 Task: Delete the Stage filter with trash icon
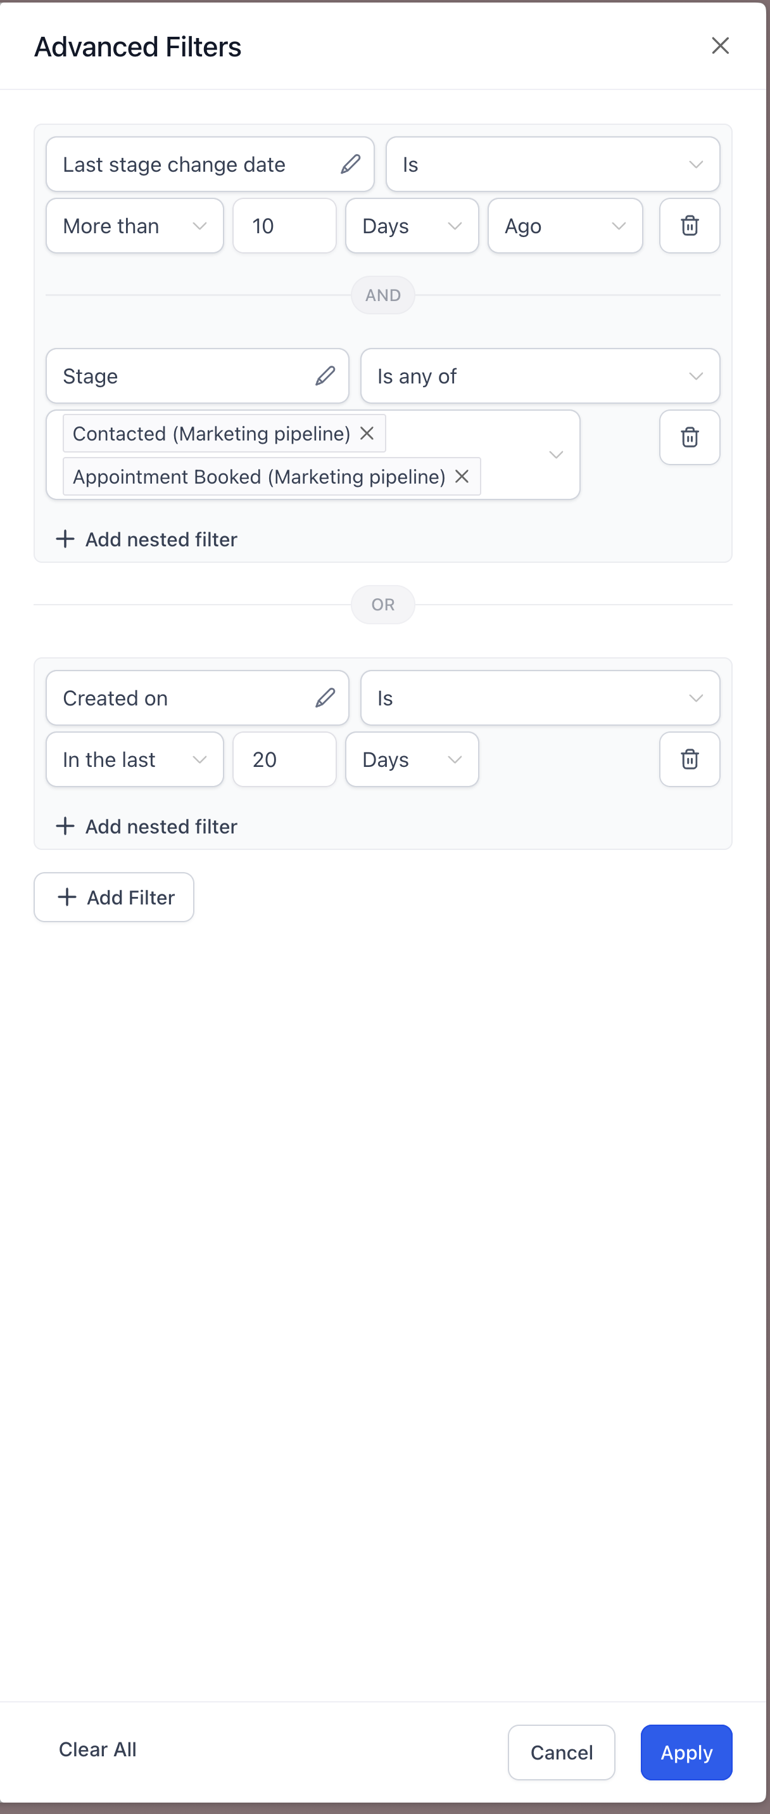point(689,437)
